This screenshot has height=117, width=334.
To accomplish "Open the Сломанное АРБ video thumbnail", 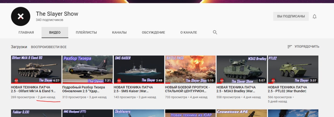I will (242, 113).
